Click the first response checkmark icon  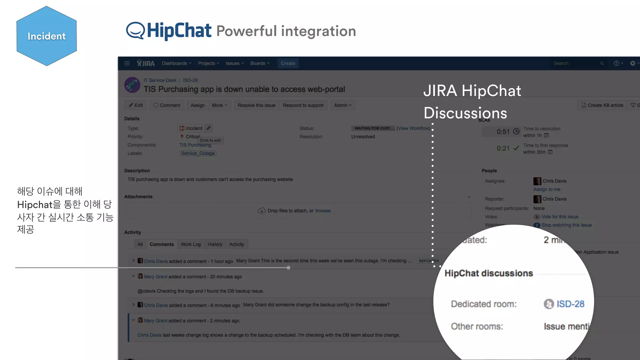(x=516, y=148)
